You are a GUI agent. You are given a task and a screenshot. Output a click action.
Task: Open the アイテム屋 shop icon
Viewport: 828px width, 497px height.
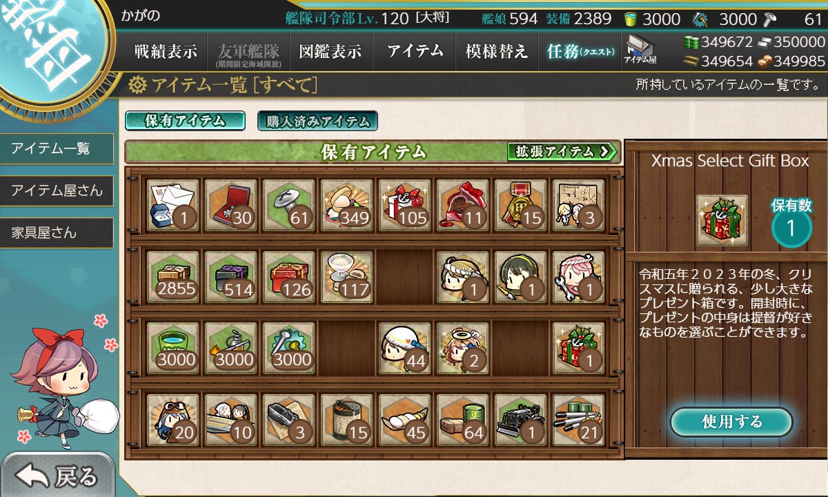tap(640, 50)
